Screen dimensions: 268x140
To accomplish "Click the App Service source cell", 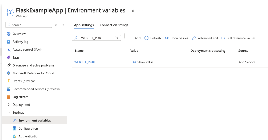I will (247, 62).
